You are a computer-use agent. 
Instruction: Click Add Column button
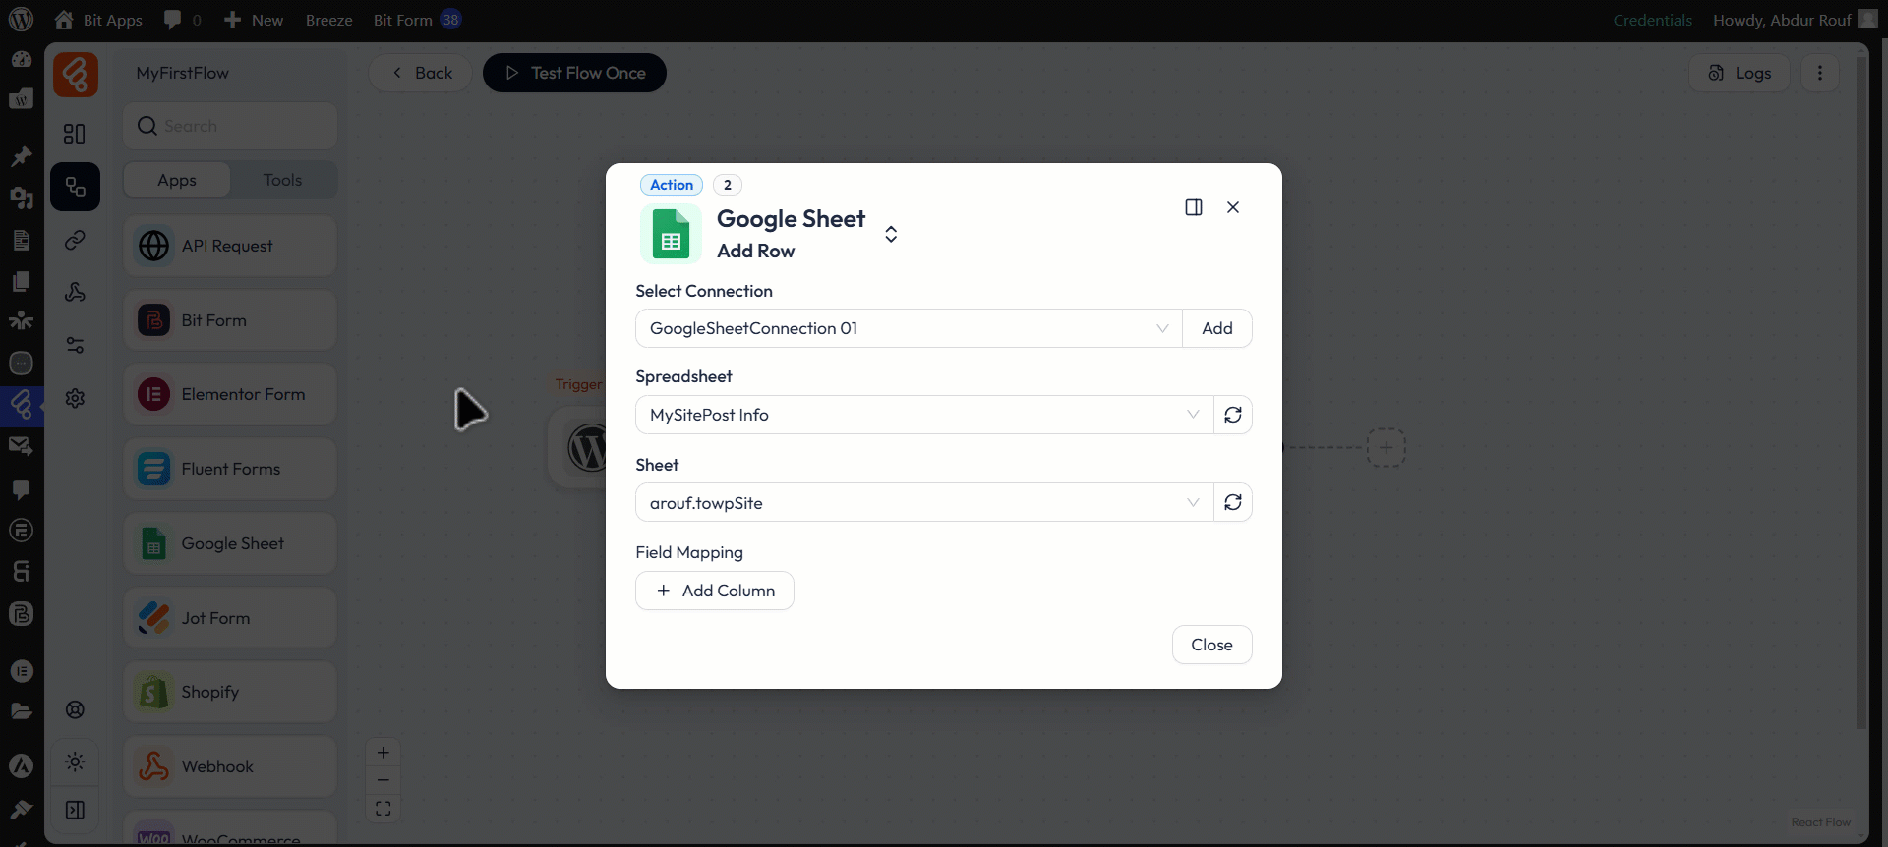715,591
